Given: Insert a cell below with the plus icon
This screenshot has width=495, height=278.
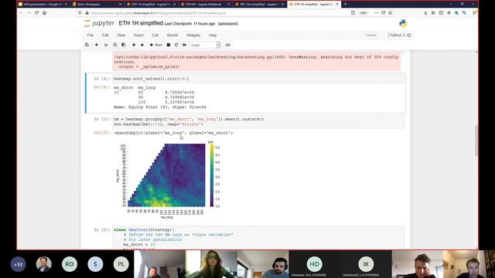Looking at the screenshot, I should click(97, 45).
